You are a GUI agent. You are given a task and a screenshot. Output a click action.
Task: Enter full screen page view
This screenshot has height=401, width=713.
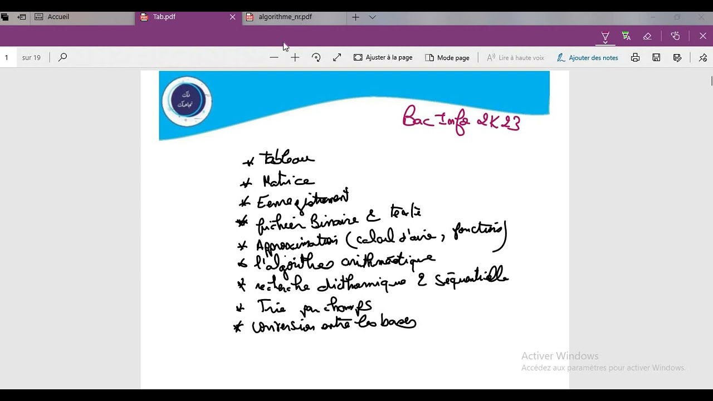coord(337,57)
